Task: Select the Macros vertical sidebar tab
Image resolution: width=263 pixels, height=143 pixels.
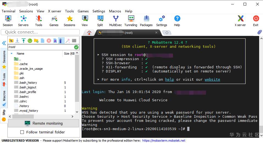Action: click(4, 99)
